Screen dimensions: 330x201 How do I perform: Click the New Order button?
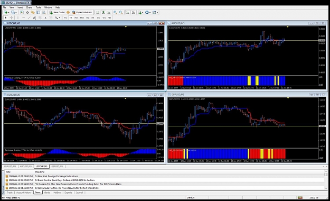[57, 13]
